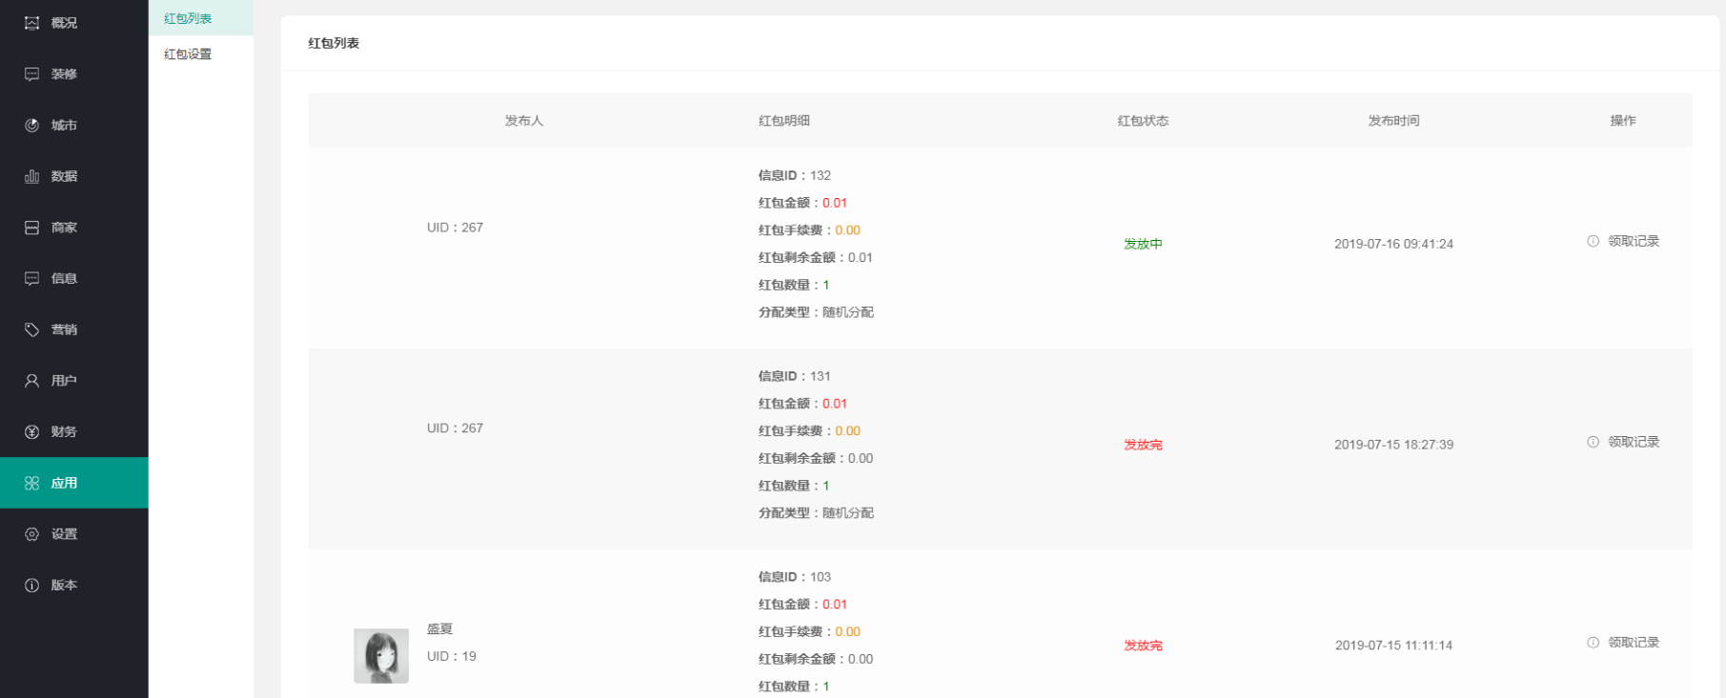Viewport: 1726px width, 698px height.
Task: Click the 信息 message bubble icon
Action: (31, 278)
